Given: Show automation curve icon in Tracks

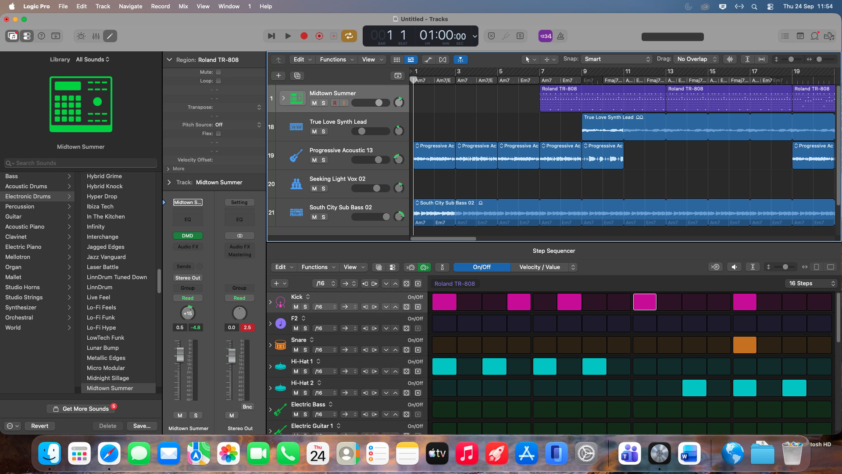Looking at the screenshot, I should tap(428, 59).
